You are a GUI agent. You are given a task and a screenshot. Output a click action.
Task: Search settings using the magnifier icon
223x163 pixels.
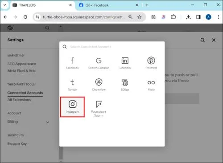click(x=202, y=40)
